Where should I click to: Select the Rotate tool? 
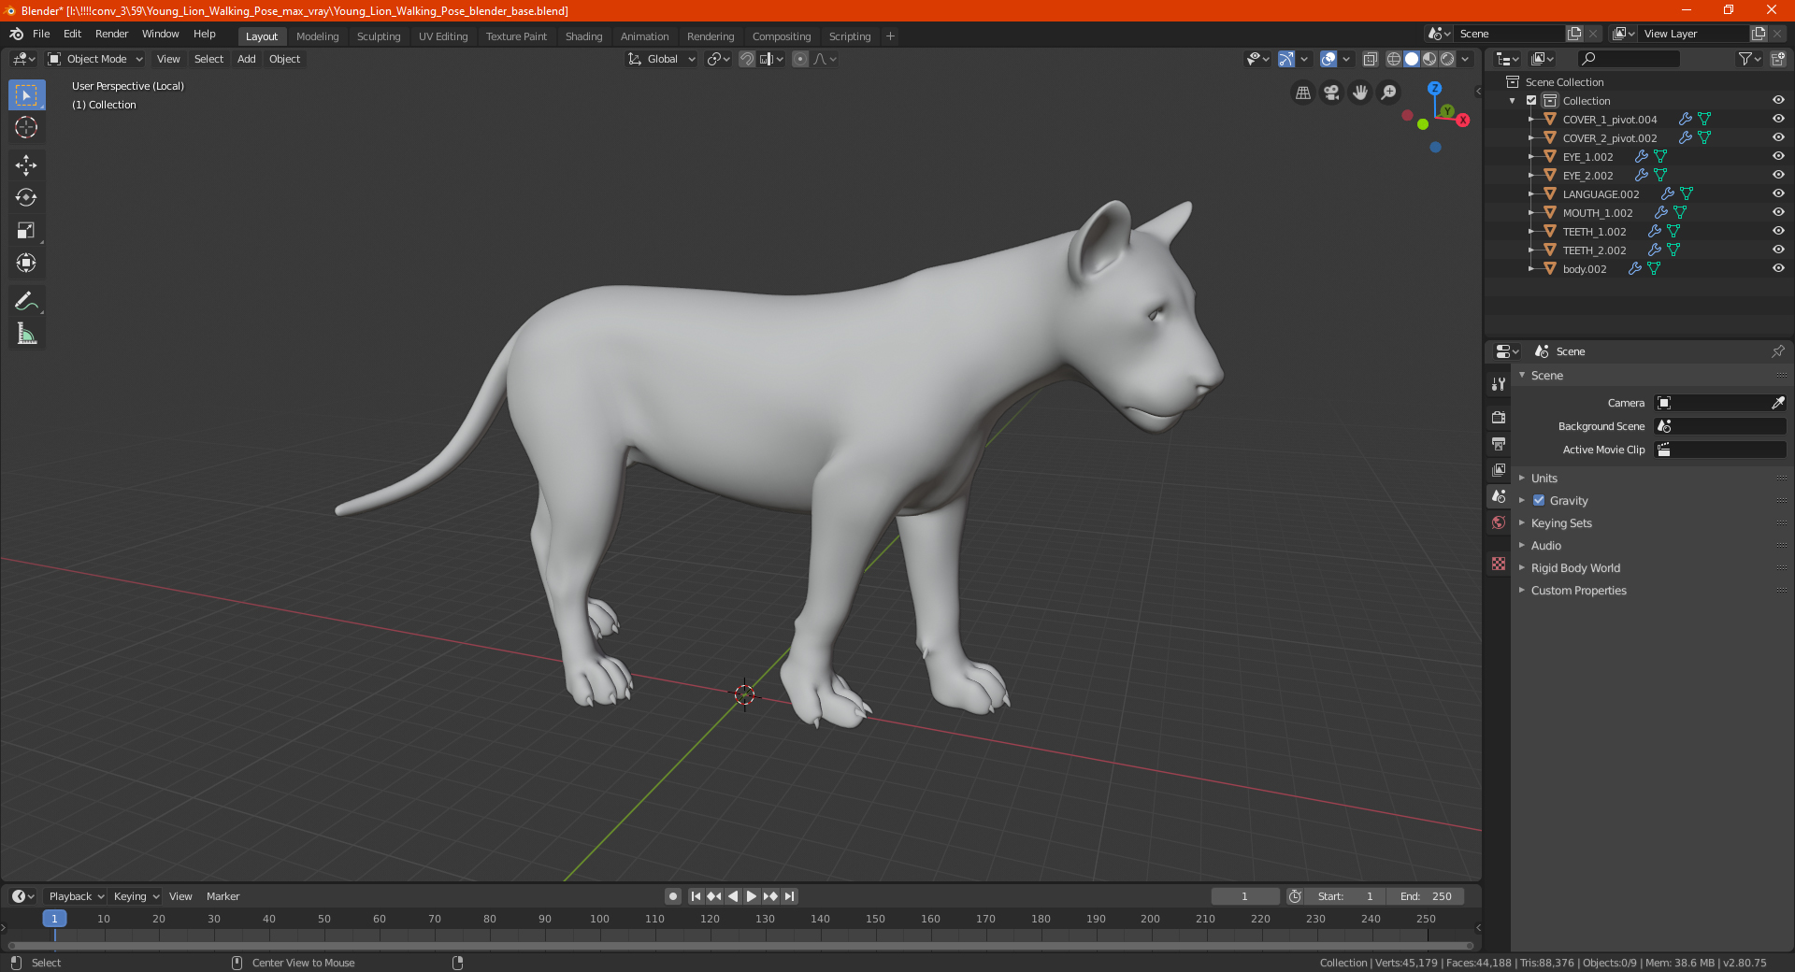pyautogui.click(x=26, y=197)
